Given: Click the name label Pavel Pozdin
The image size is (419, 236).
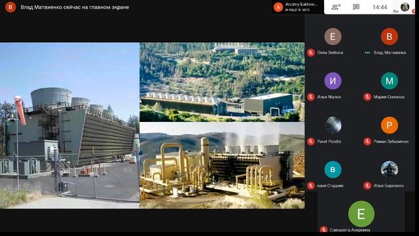Looking at the screenshot, I should tap(329, 142).
